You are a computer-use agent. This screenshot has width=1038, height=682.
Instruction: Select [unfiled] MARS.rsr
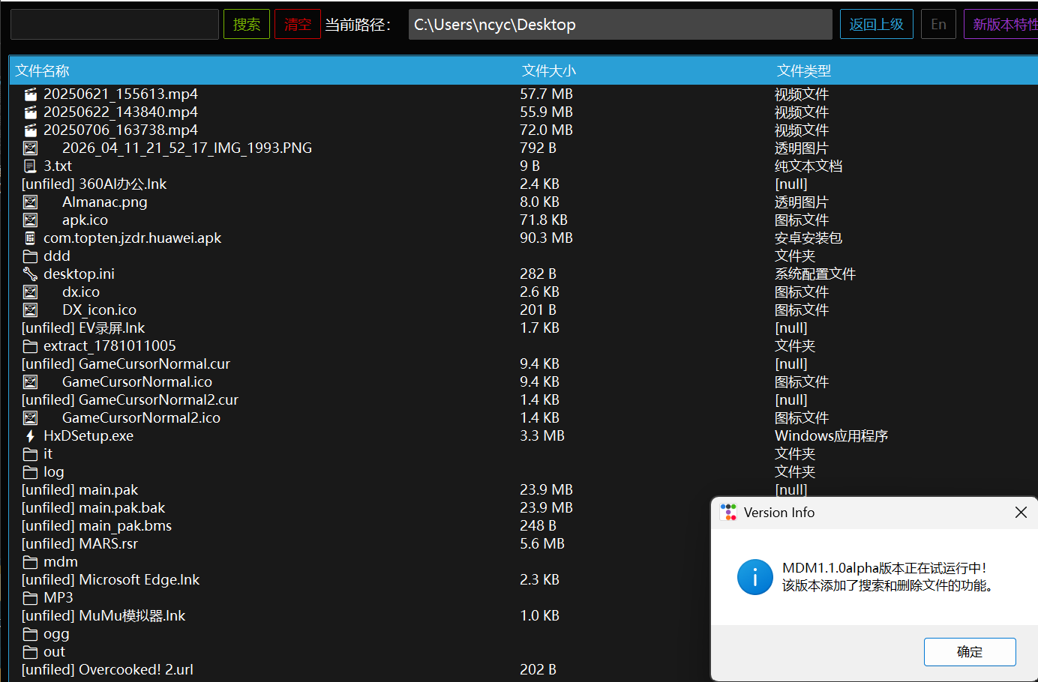pyautogui.click(x=79, y=544)
